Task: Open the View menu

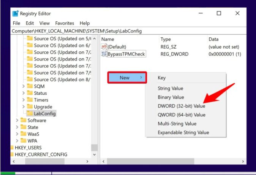Action: point(44,23)
